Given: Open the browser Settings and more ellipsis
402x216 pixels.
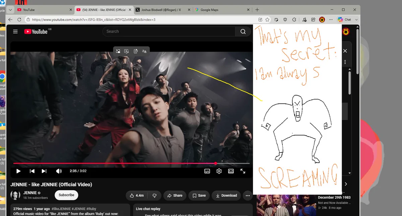Looking at the screenshot, I should pos(331,19).
